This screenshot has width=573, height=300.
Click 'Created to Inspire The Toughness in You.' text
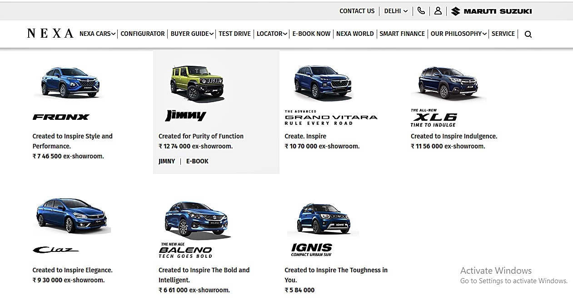[x=336, y=275]
